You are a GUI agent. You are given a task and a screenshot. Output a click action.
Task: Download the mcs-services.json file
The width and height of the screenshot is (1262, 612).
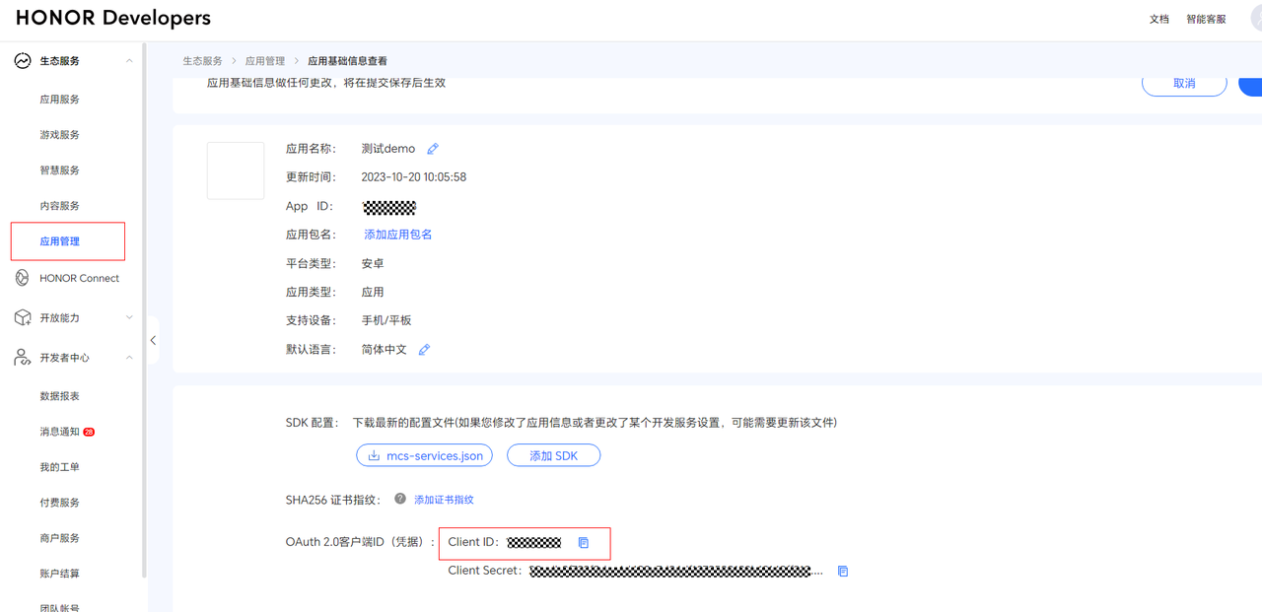pyautogui.click(x=425, y=455)
